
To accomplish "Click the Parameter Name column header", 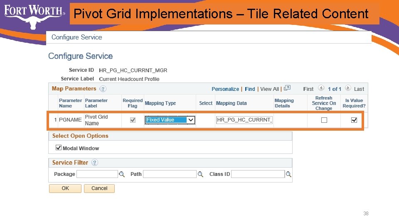I will [71, 103].
